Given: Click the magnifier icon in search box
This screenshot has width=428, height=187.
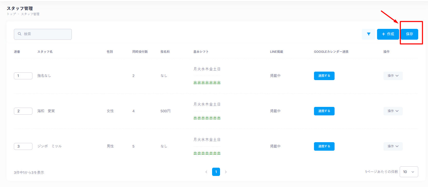Looking at the screenshot, I should pos(20,34).
